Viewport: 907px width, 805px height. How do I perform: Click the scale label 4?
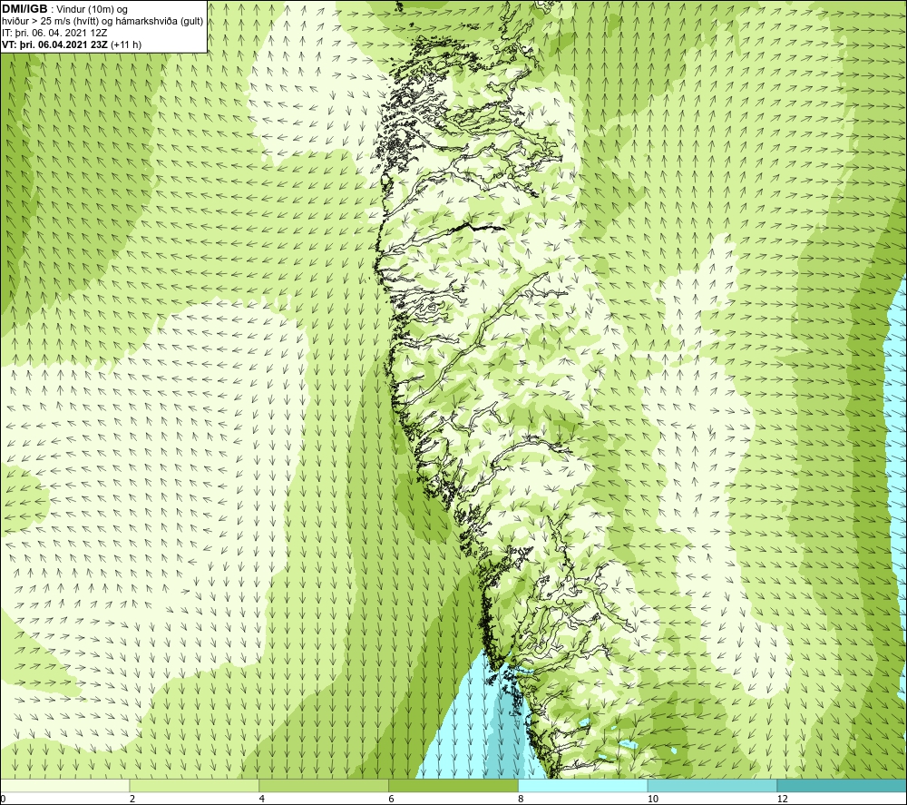(262, 800)
